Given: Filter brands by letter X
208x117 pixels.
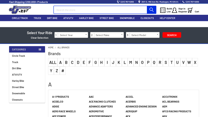Looking at the screenshot, I should tap(195, 62).
